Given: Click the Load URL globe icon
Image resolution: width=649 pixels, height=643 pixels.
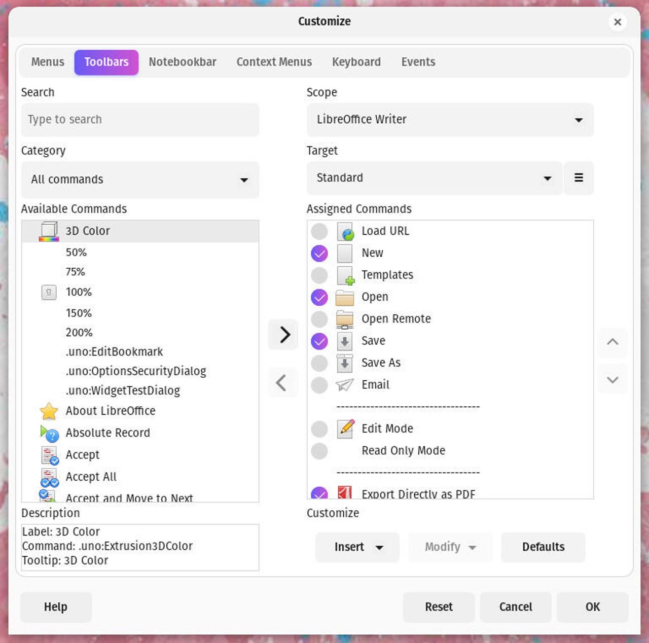Looking at the screenshot, I should 345,231.
